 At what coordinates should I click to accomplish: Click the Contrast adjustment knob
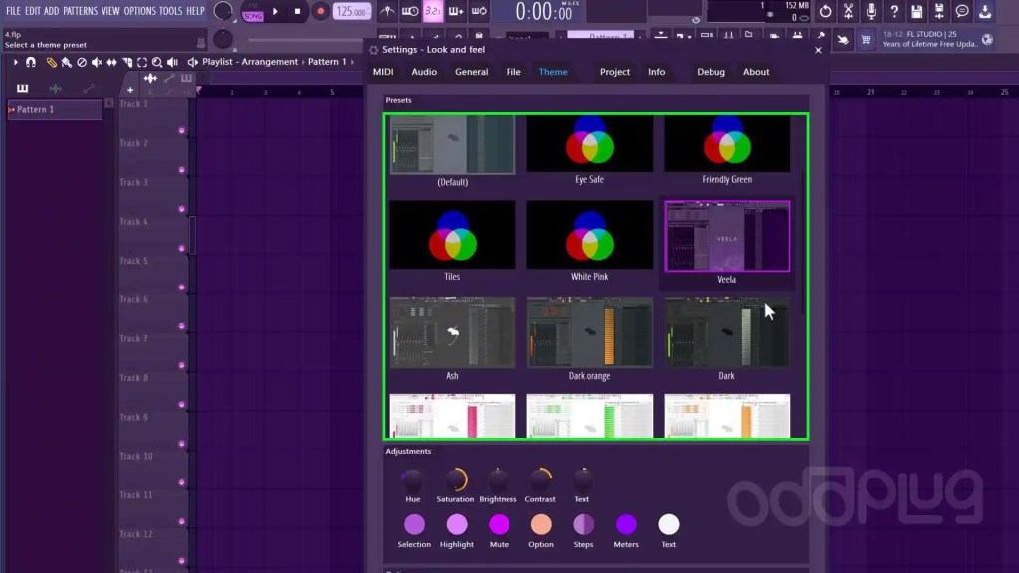[x=540, y=479]
